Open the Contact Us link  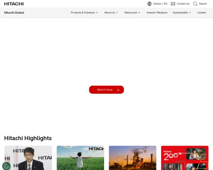[x=183, y=4]
